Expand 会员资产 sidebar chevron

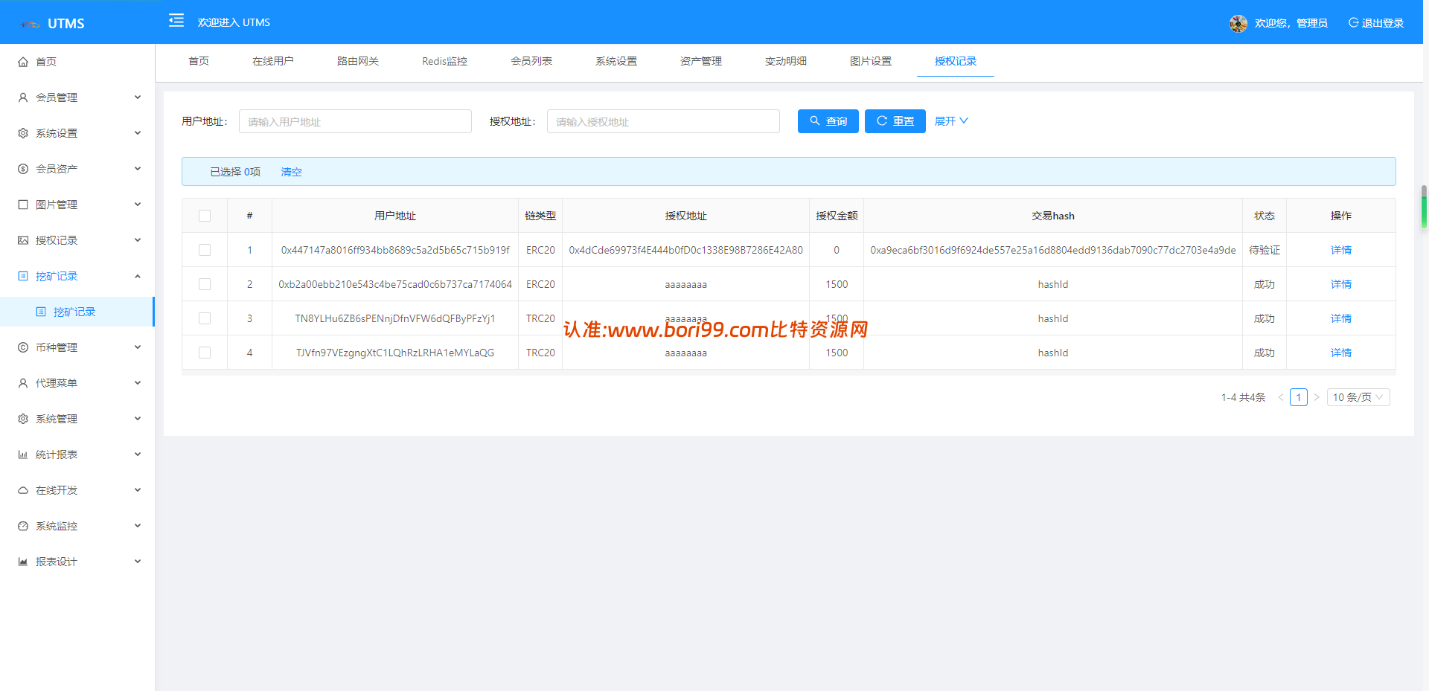(x=138, y=169)
